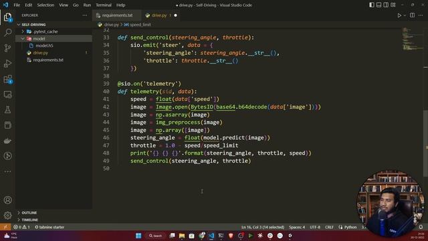This screenshot has width=428, height=241.
Task: Open the Windows Start button
Action: (x=138, y=236)
